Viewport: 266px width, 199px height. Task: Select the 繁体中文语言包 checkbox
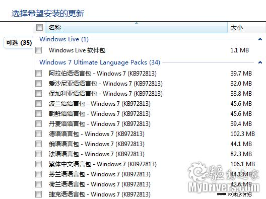tap(38, 164)
